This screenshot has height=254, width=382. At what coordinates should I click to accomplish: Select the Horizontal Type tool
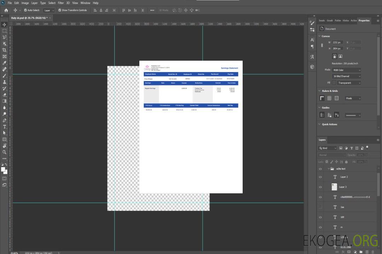4,127
